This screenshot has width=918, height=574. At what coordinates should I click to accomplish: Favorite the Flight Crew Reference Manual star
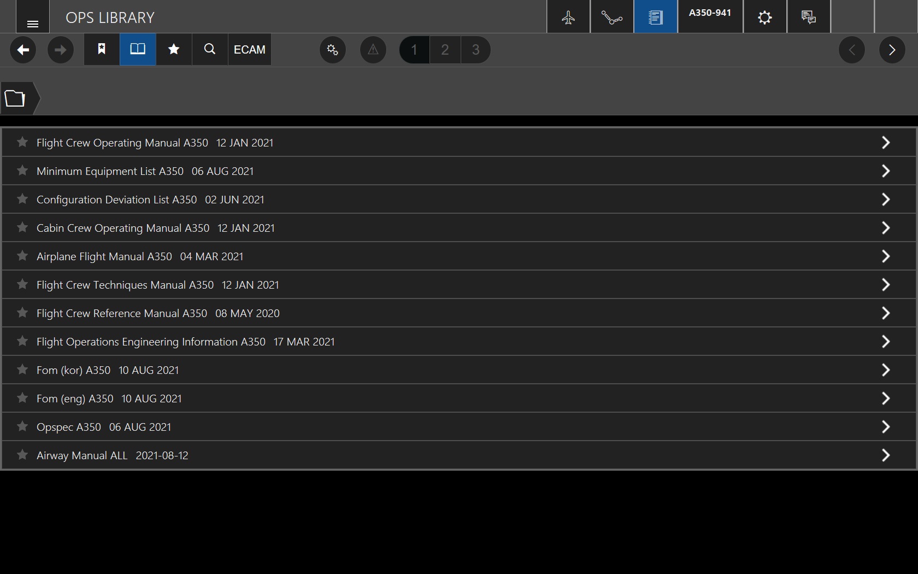[x=22, y=313]
